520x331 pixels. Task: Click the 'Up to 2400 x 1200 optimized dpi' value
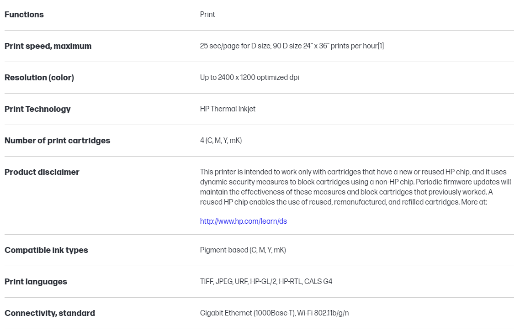249,78
